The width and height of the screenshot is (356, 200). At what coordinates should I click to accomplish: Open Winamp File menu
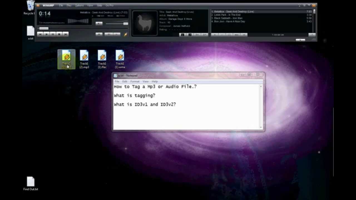tap(61, 6)
